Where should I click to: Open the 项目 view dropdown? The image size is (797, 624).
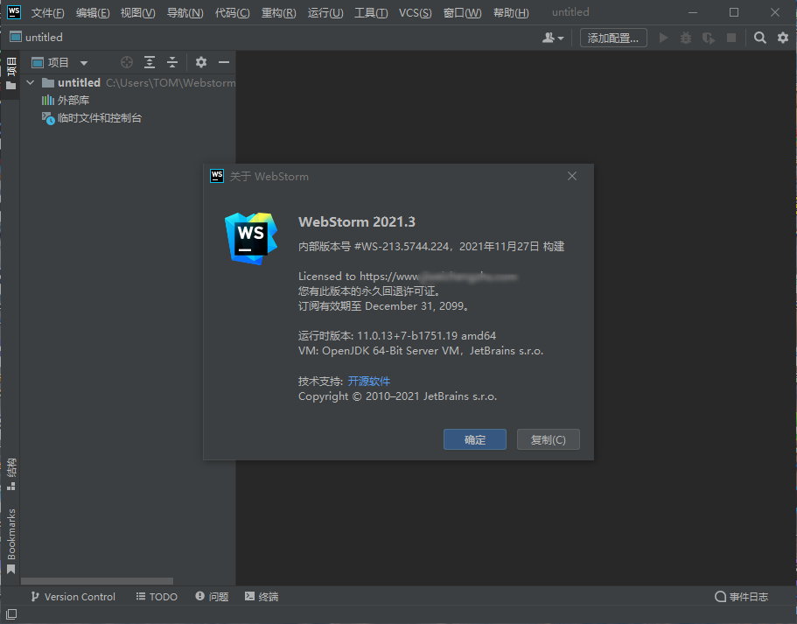click(x=59, y=62)
